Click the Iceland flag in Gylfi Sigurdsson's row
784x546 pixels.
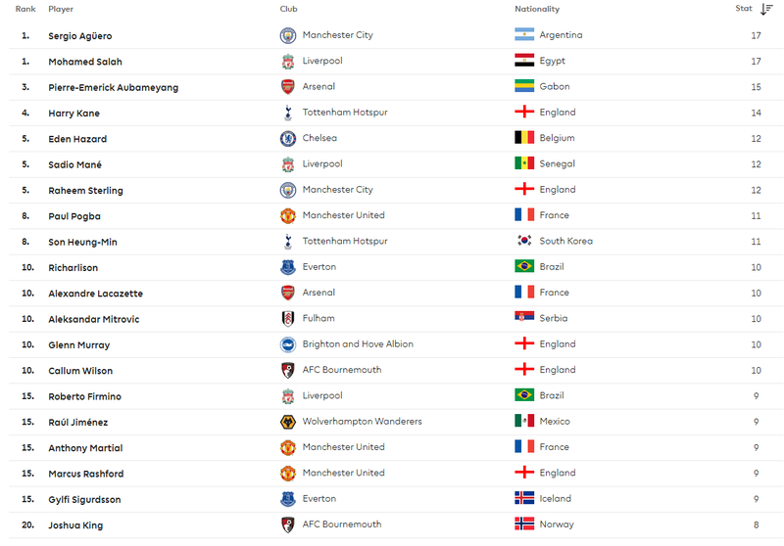pyautogui.click(x=524, y=498)
